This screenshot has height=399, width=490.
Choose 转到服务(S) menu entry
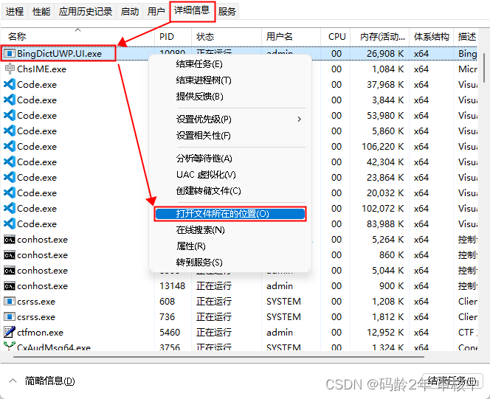click(199, 263)
